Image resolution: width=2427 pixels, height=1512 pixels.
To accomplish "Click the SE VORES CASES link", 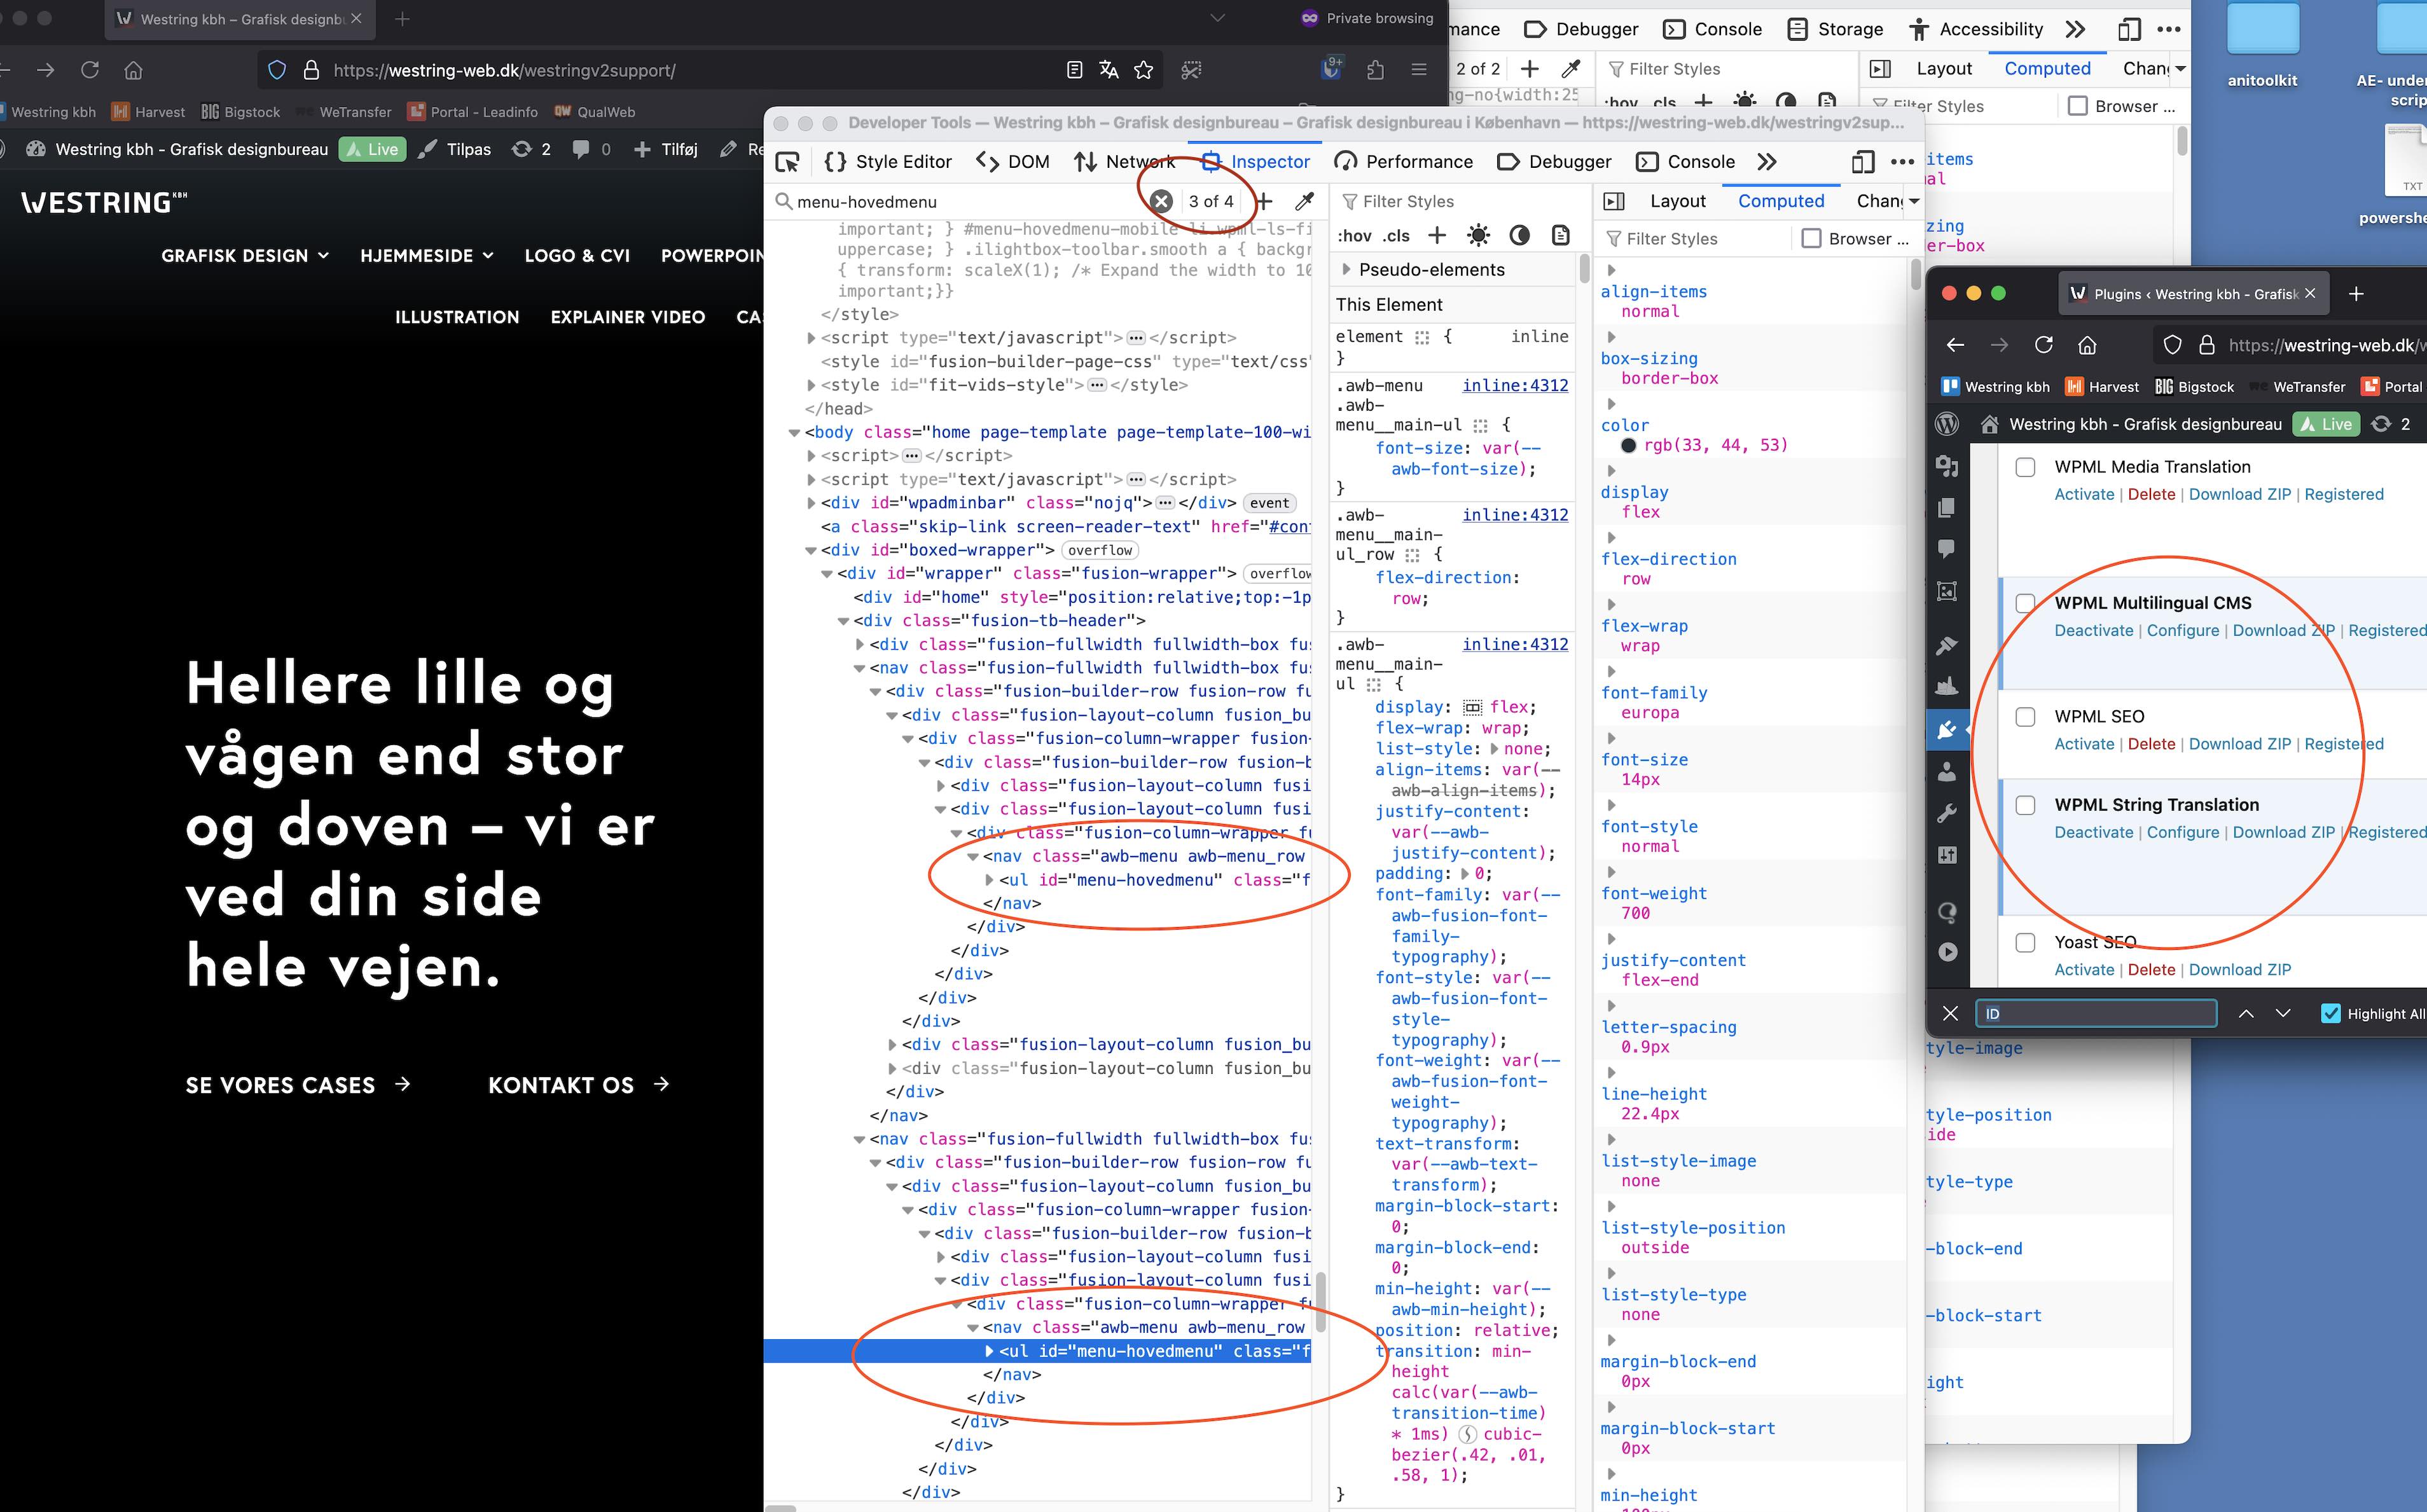I will 298,1085.
